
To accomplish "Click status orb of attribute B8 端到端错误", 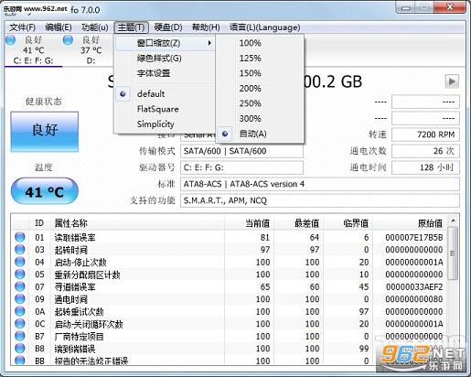I will 20,349.
